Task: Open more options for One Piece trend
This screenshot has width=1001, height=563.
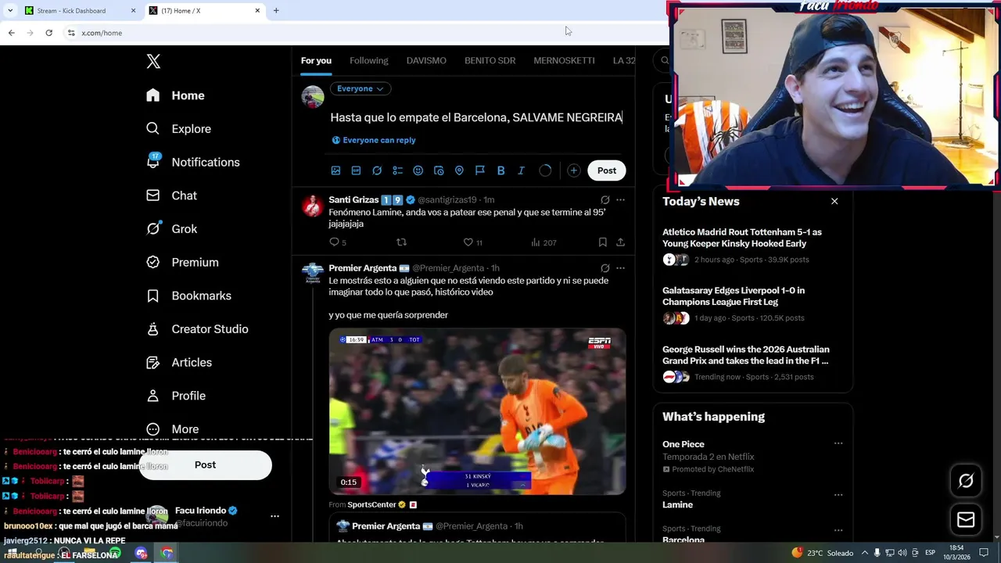Action: click(838, 444)
